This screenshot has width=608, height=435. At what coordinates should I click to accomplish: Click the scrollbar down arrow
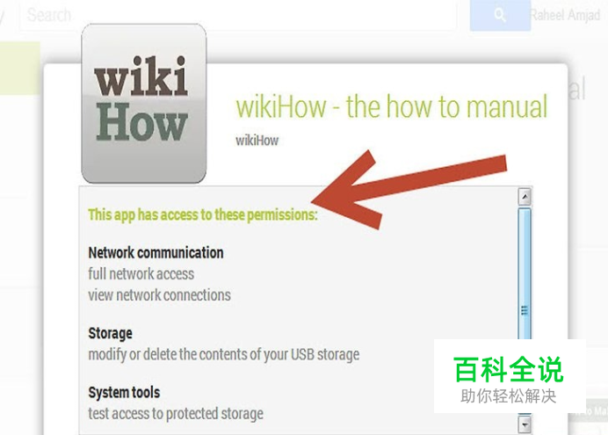[x=525, y=424]
